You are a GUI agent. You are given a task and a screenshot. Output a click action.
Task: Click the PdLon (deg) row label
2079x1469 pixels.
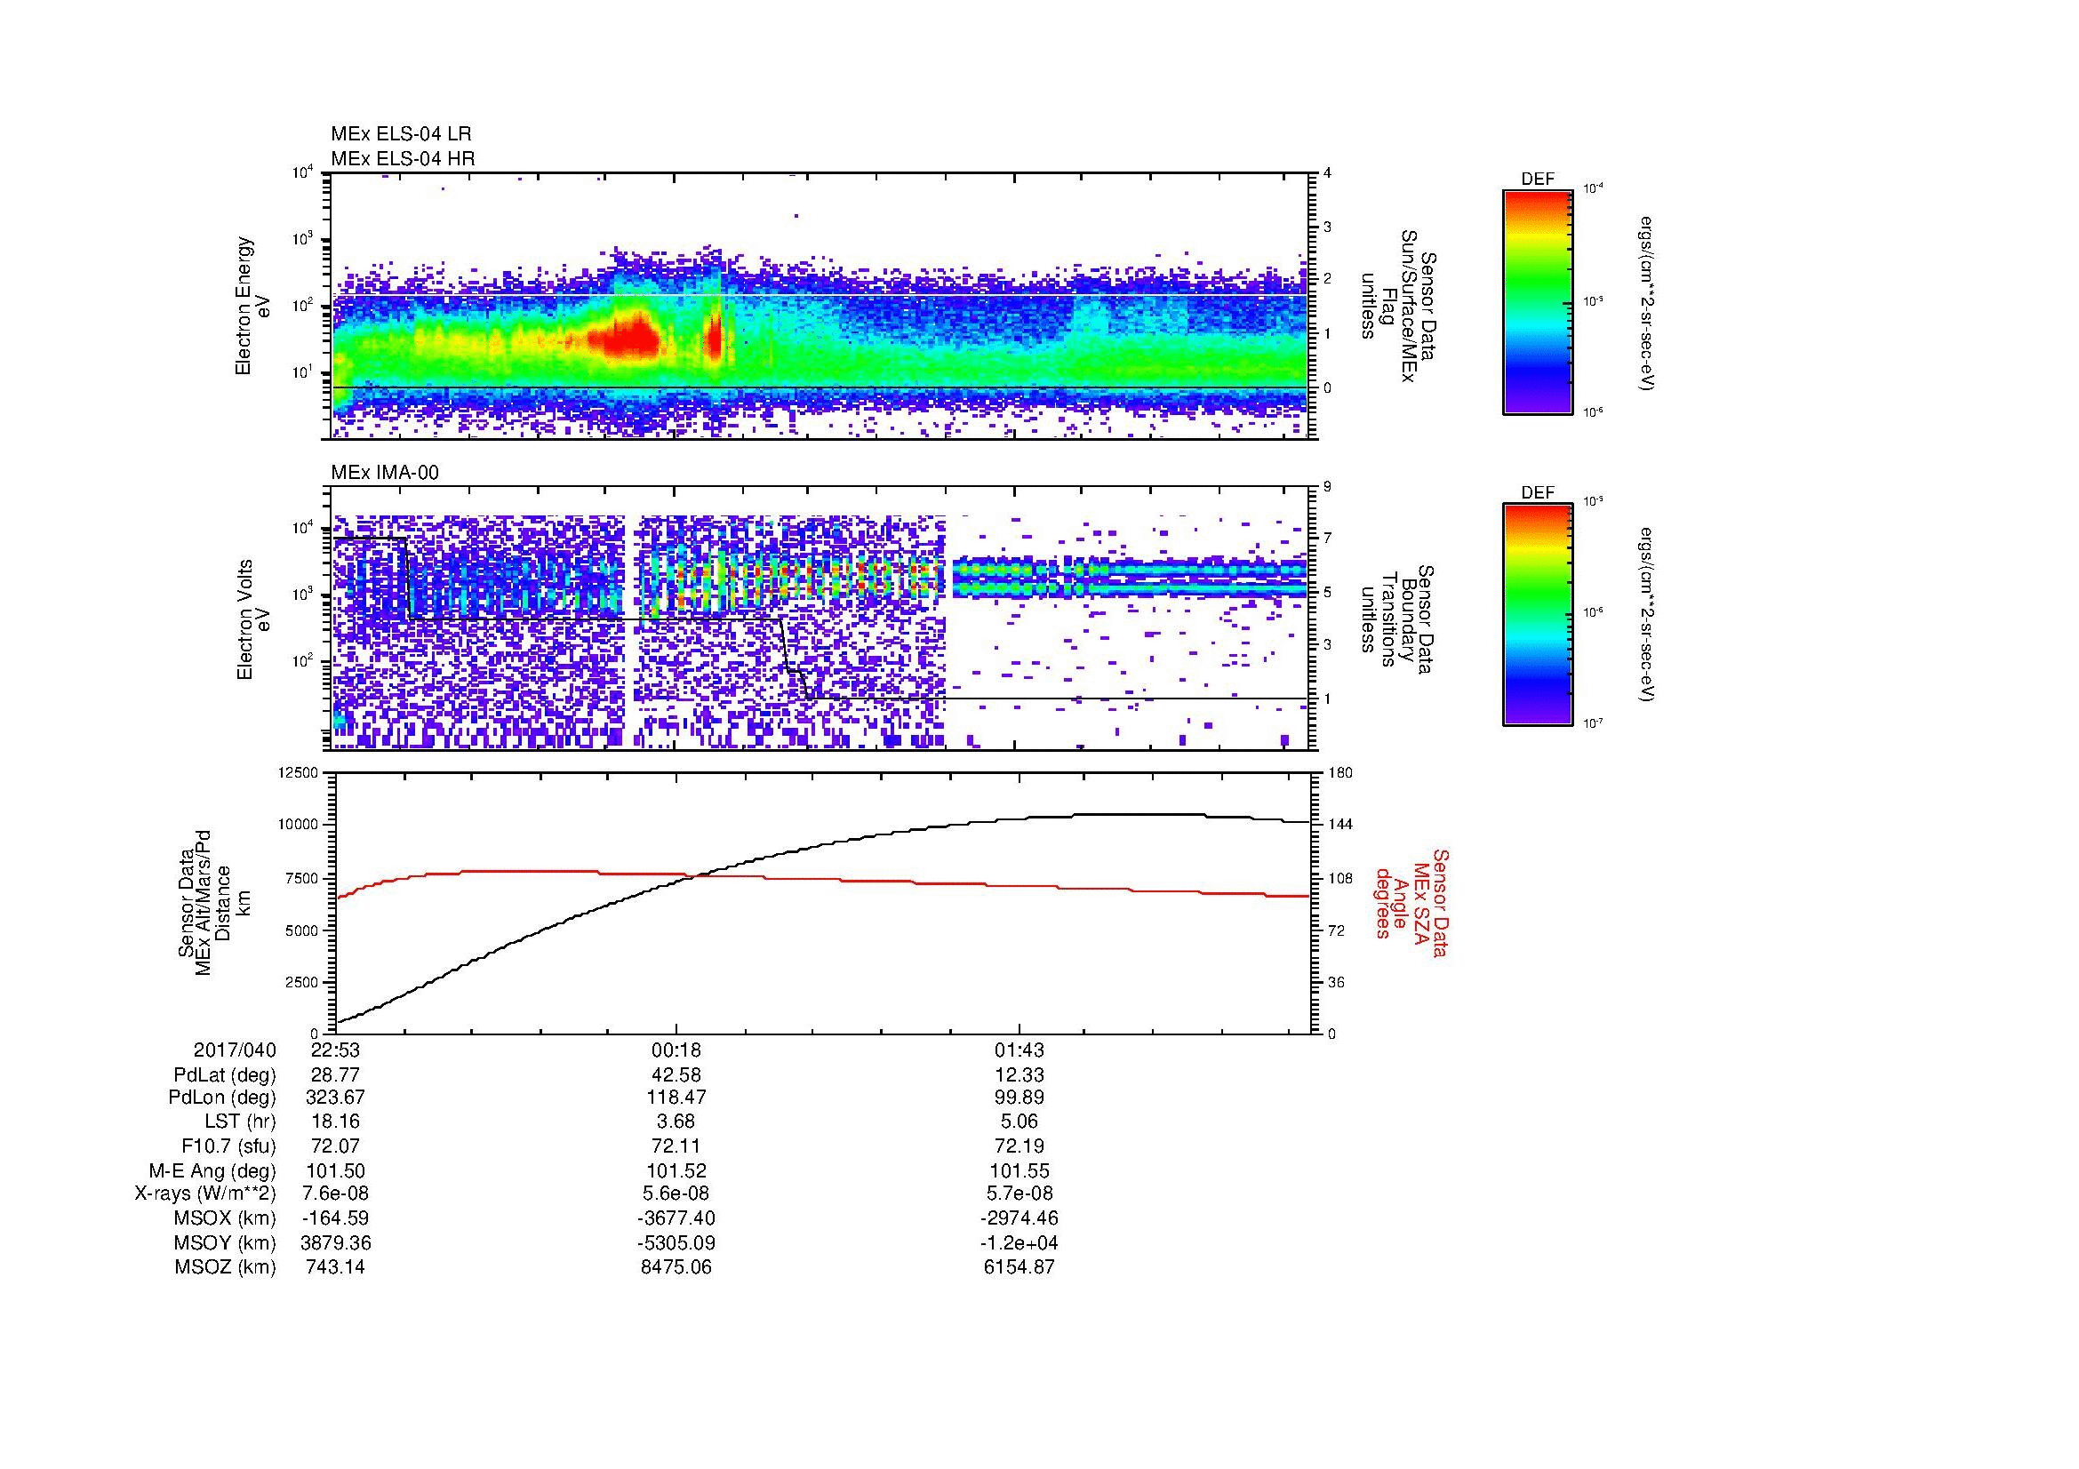[x=223, y=1098]
